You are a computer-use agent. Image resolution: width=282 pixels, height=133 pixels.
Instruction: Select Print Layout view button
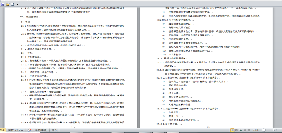(232, 130)
